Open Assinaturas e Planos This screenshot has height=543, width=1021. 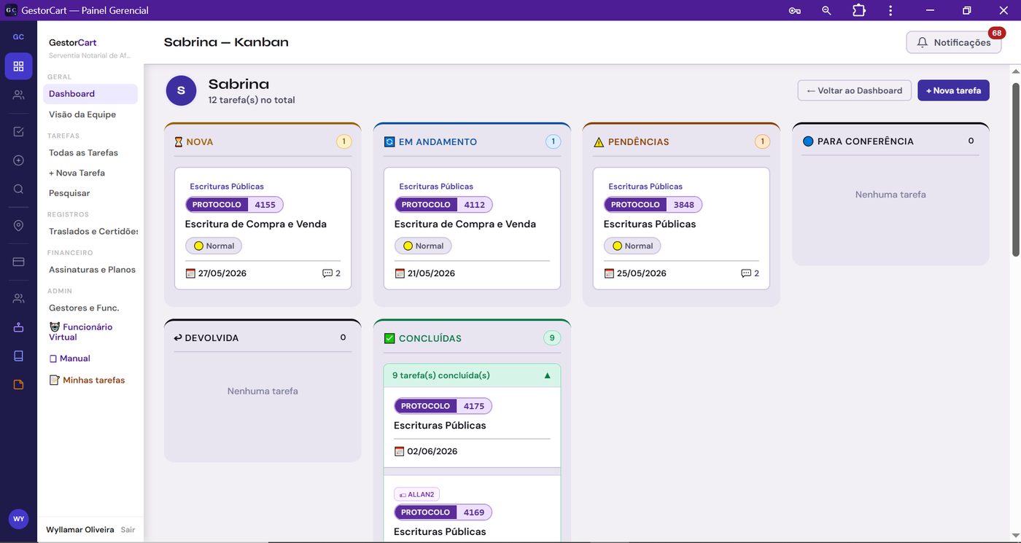[92, 270]
